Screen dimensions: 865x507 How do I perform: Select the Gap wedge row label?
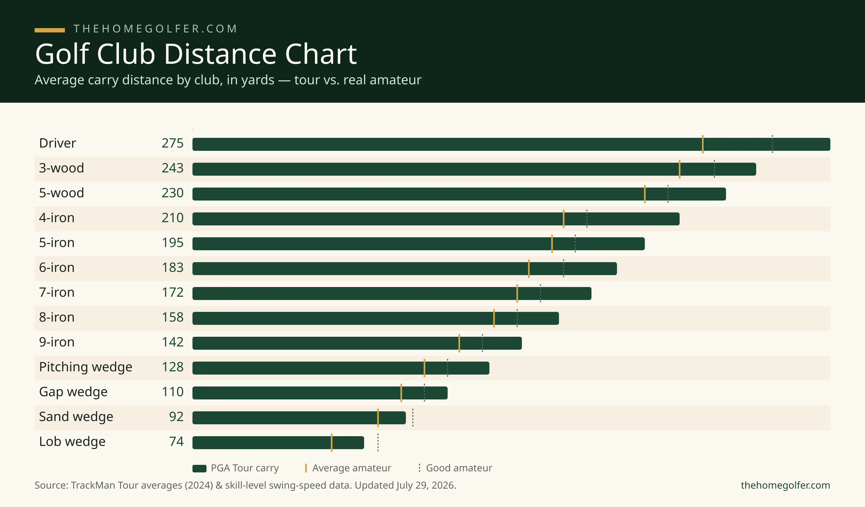[x=73, y=392]
